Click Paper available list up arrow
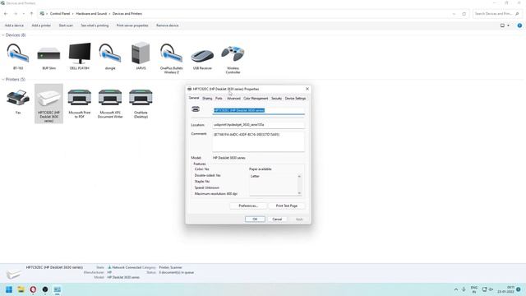The width and height of the screenshot is (526, 296). (x=299, y=176)
